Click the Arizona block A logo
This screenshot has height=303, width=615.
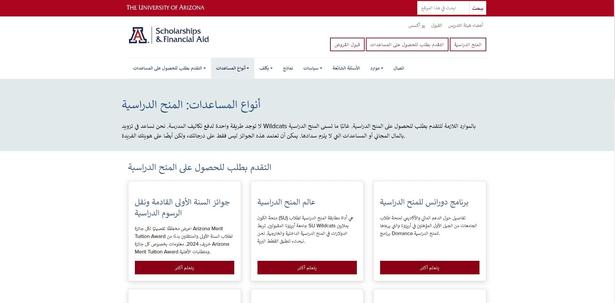138,35
